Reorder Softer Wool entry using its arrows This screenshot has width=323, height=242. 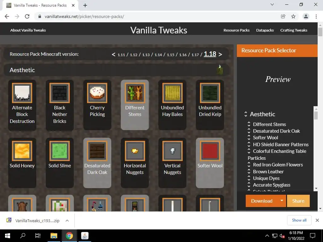[249, 137]
